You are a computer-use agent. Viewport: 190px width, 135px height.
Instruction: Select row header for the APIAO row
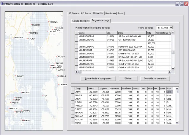click(x=73, y=123)
